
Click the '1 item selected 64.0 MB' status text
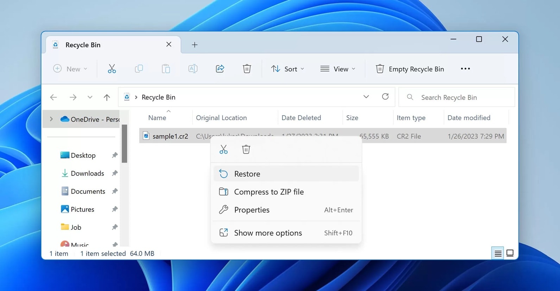pyautogui.click(x=117, y=253)
